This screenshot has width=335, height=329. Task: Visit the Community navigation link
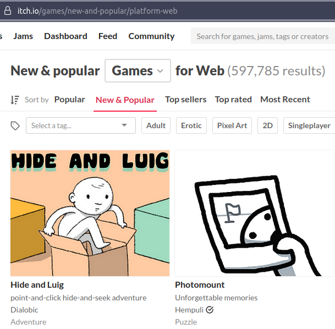pos(151,36)
